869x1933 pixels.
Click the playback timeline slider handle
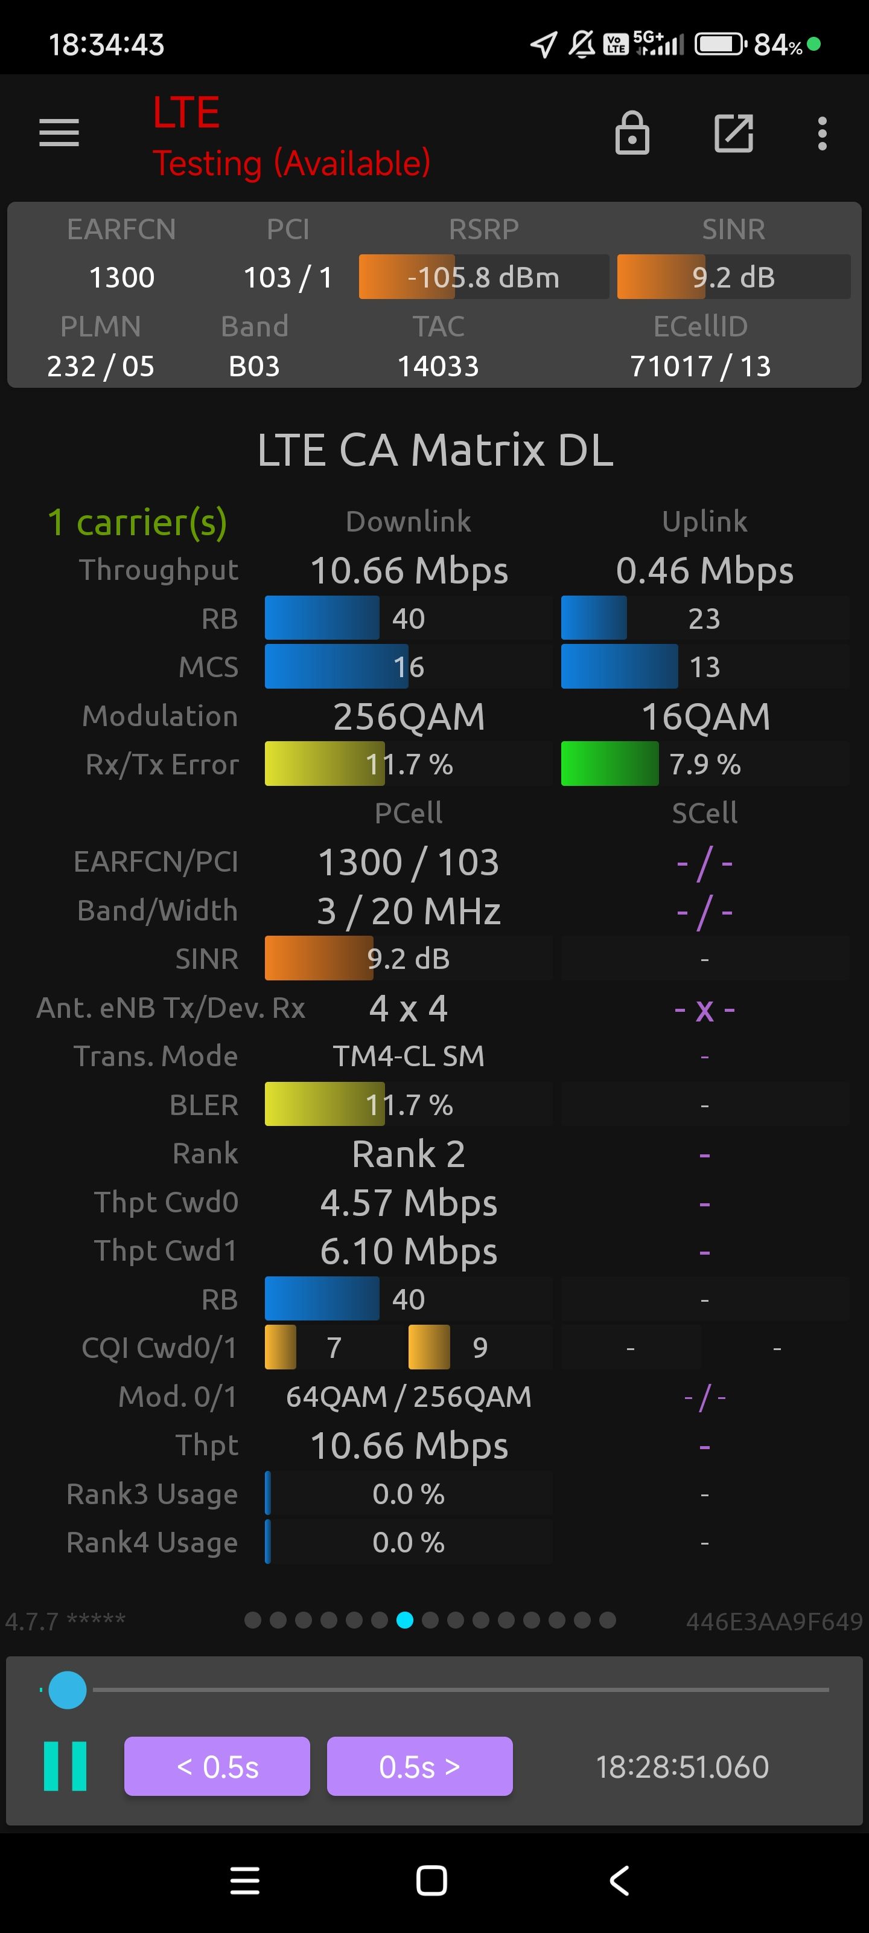68,1690
